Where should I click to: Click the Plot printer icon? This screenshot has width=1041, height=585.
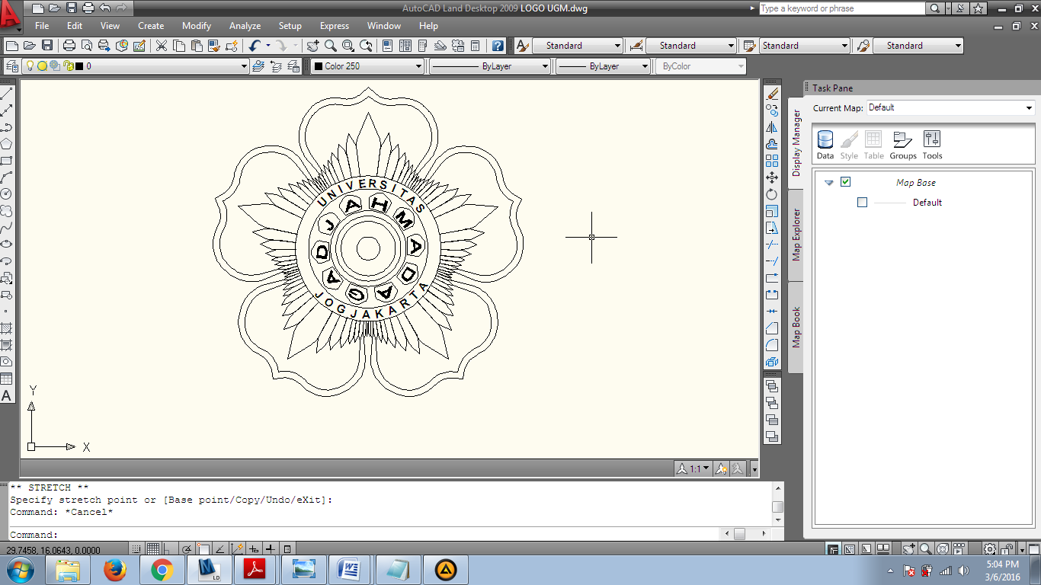click(x=69, y=46)
